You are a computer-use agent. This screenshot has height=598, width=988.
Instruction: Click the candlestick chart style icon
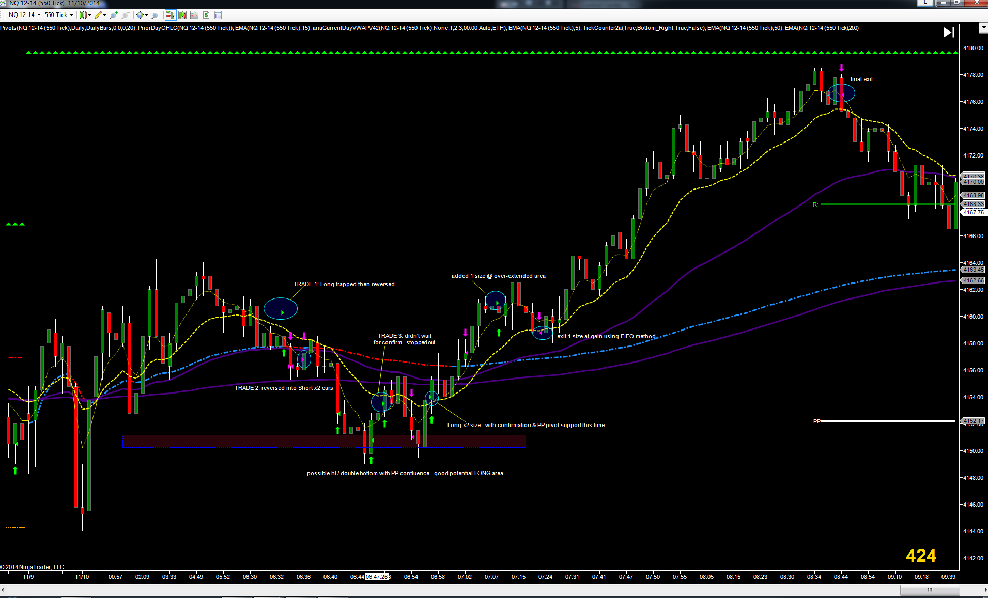tap(83, 15)
